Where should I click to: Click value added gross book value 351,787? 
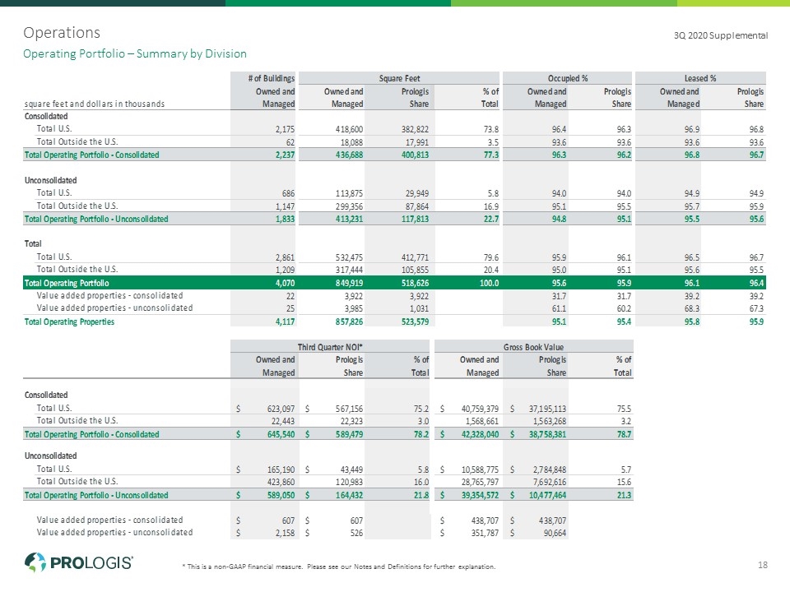click(x=485, y=533)
